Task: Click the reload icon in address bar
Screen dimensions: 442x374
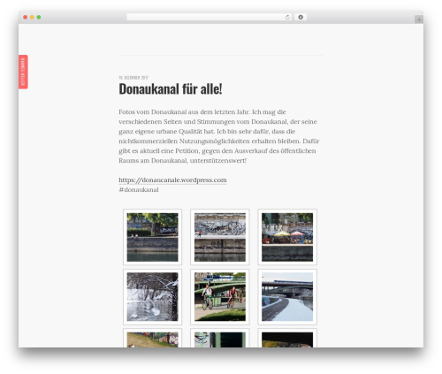Action: click(x=287, y=18)
